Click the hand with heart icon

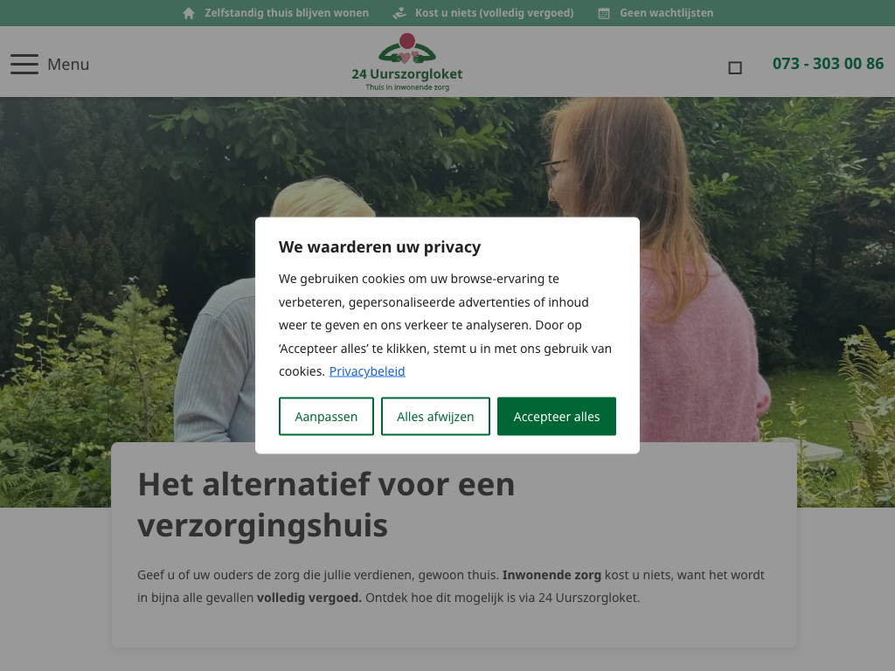pos(399,13)
